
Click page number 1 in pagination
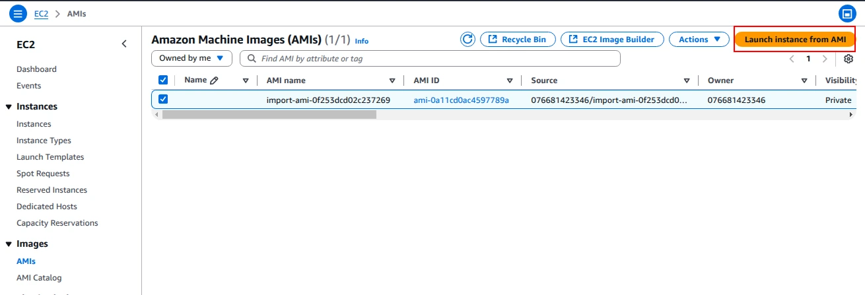(x=808, y=59)
